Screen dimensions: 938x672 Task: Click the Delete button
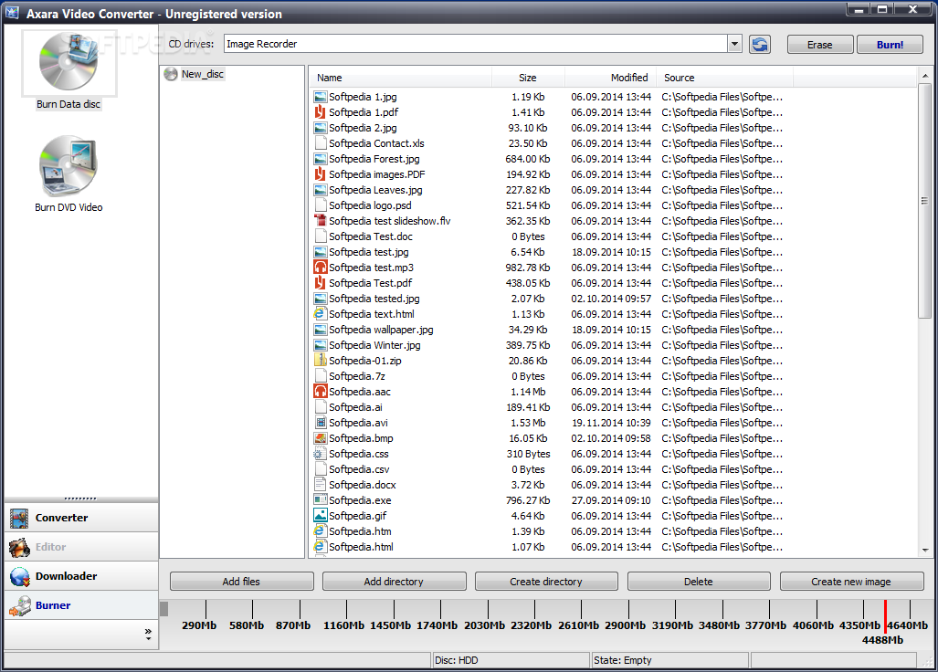[699, 582]
